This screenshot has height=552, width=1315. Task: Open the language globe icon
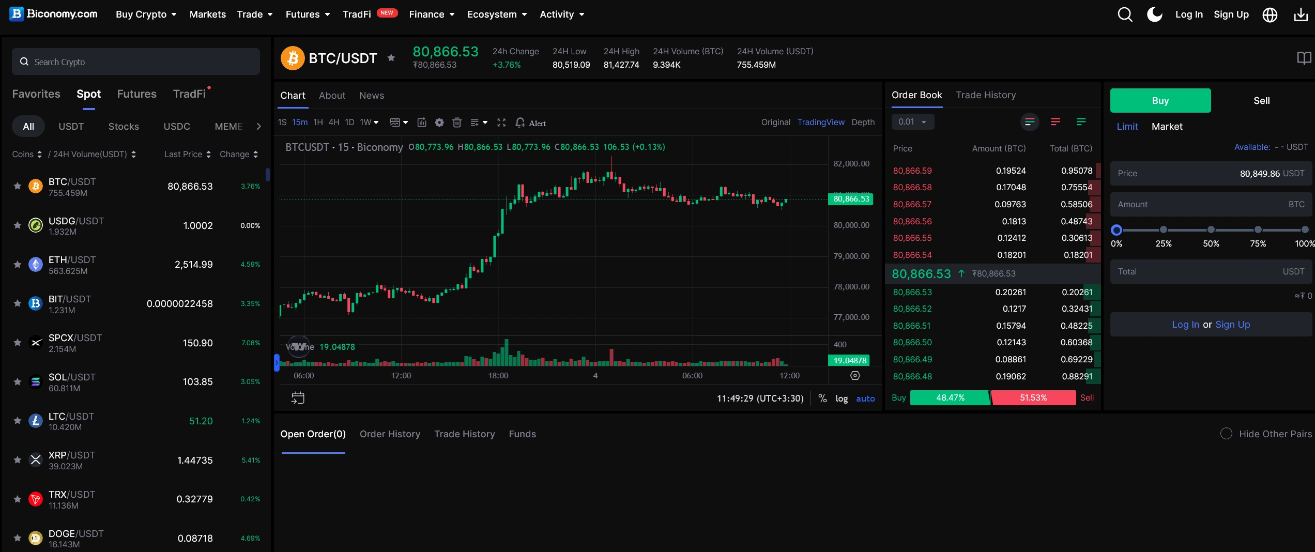click(x=1270, y=14)
